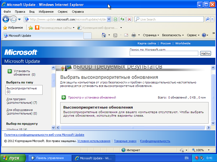Screen dimensions: 217x162
Task: Click the Print icon
Action: 134,35
